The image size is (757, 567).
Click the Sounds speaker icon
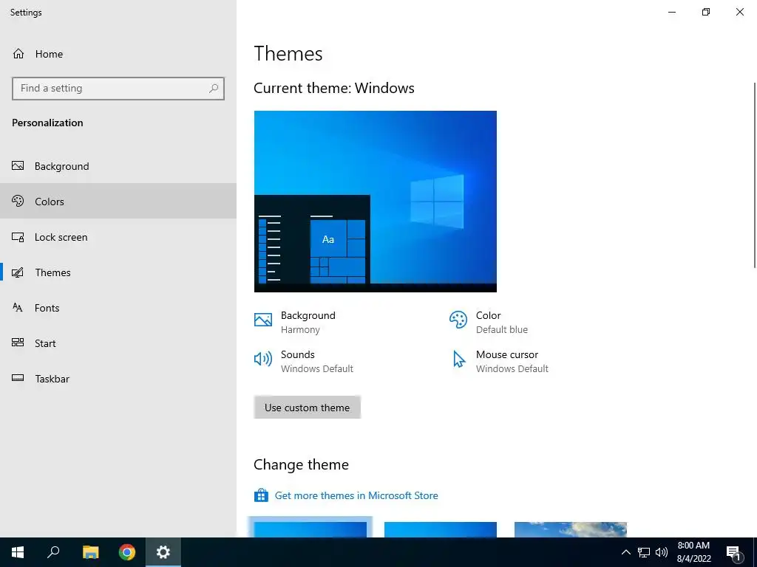coord(263,359)
